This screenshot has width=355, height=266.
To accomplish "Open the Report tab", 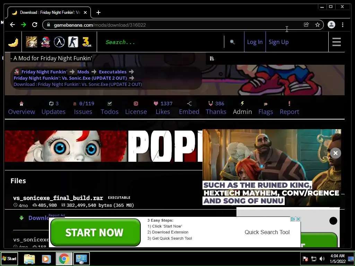I will point(289,108).
